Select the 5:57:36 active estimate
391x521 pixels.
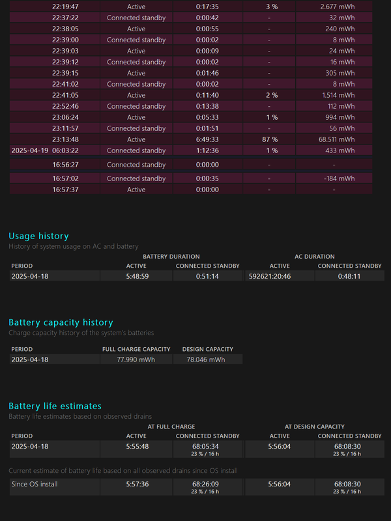click(137, 484)
